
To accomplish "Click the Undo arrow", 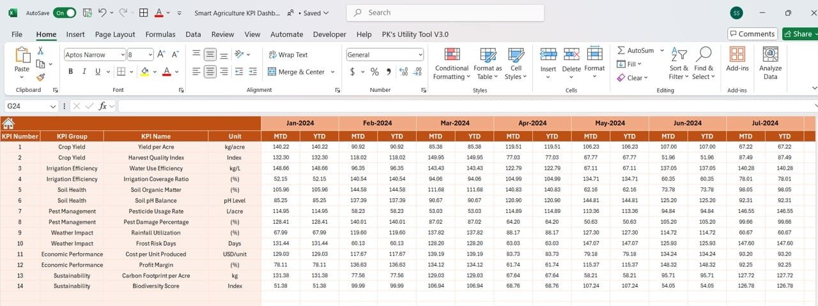I will 102,13.
